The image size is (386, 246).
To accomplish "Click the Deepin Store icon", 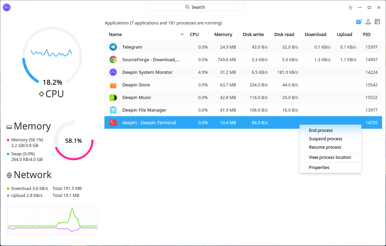I will pyautogui.click(x=113, y=85).
